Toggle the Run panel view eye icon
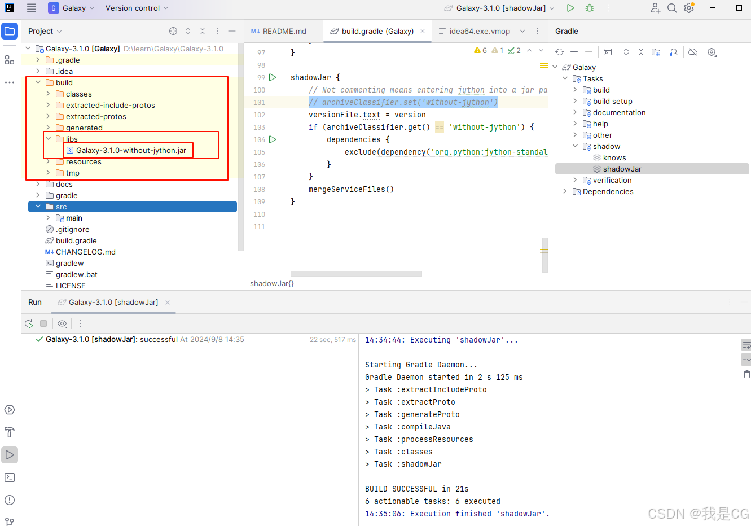751x526 pixels. tap(62, 323)
